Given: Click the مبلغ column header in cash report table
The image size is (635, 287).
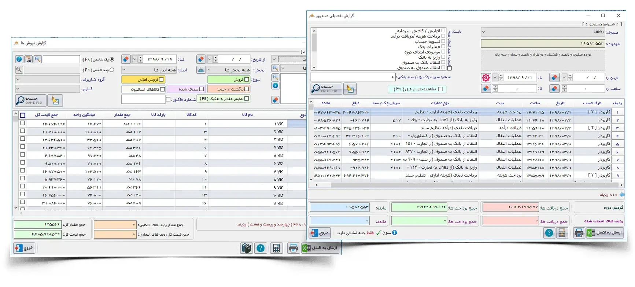Looking at the screenshot, I should [x=355, y=103].
